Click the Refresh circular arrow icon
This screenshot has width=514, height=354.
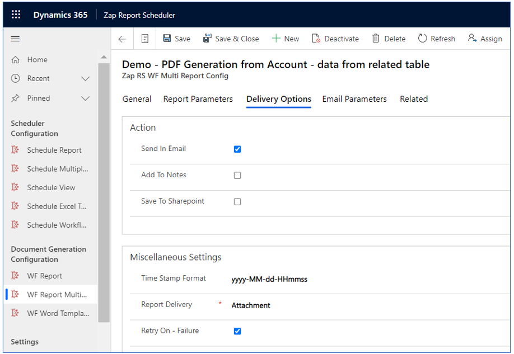click(423, 39)
